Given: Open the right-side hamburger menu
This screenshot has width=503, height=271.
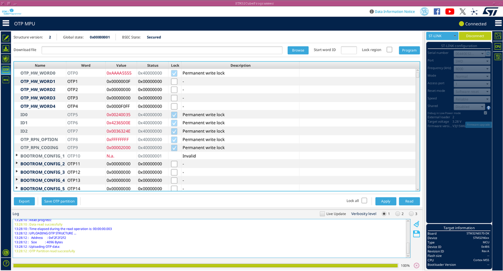Looking at the screenshot, I should [498, 23].
